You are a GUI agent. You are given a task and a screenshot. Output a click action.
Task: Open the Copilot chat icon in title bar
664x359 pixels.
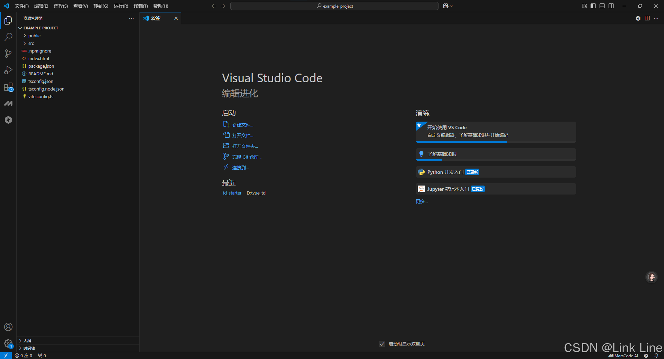click(x=445, y=6)
